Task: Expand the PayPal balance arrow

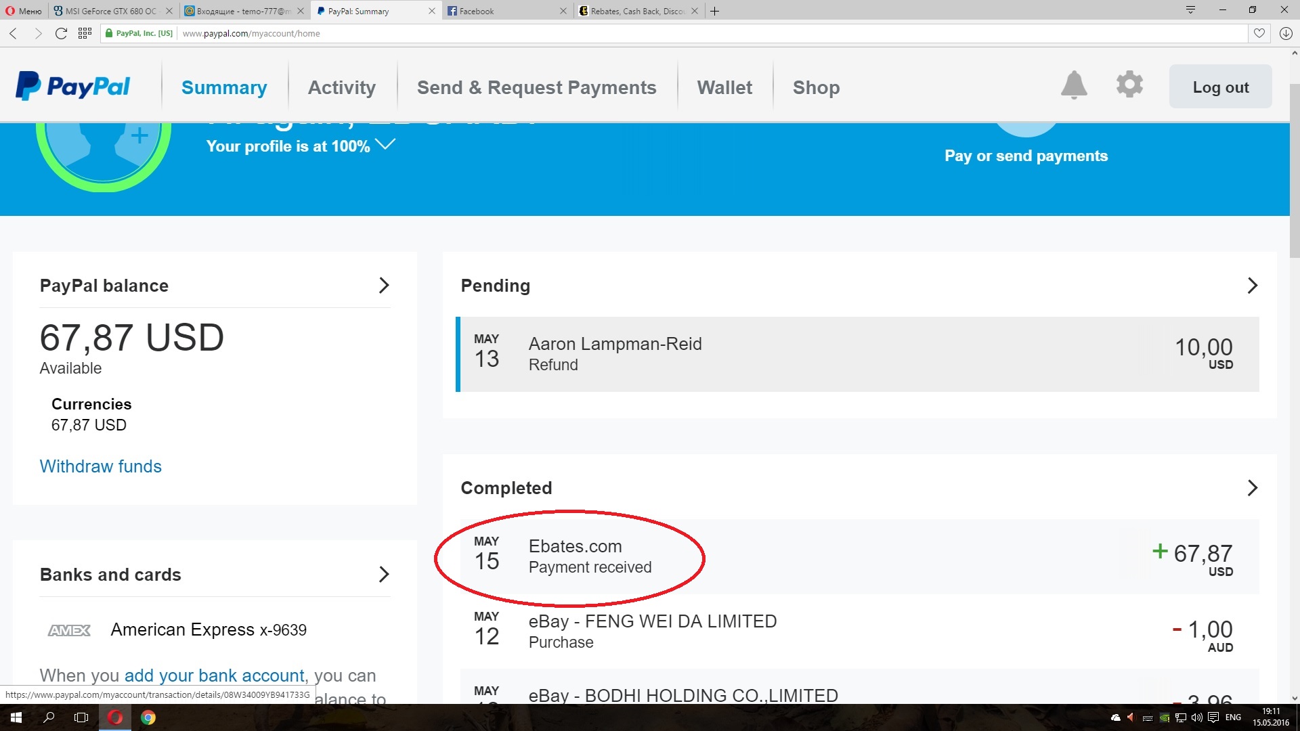Action: 384,286
